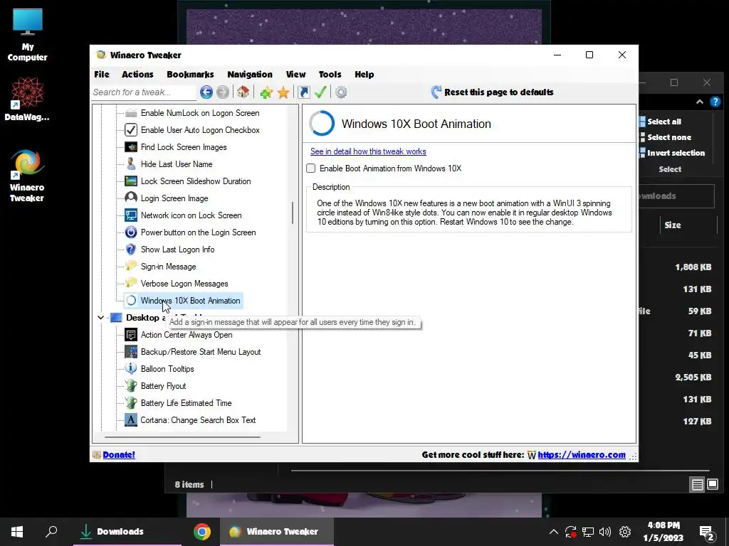Open the File menu
Screen dimensions: 729x546
coord(102,74)
